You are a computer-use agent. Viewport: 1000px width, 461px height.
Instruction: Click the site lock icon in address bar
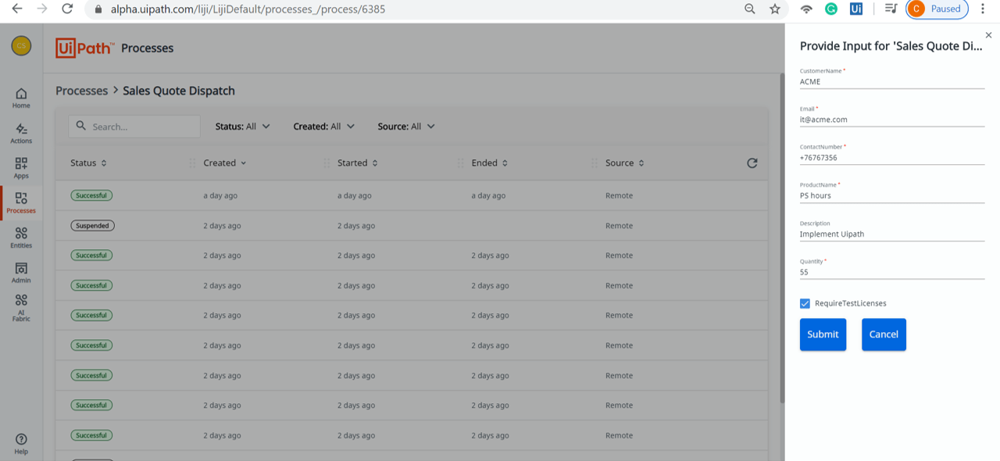(98, 9)
